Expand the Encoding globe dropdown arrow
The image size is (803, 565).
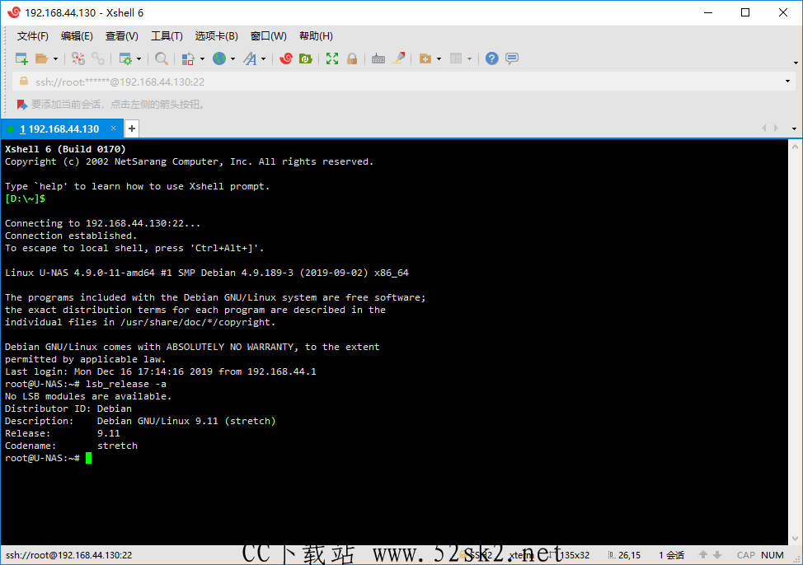click(x=233, y=59)
